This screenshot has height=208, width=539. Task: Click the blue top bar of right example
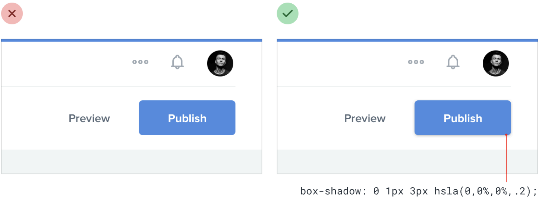pos(407,40)
